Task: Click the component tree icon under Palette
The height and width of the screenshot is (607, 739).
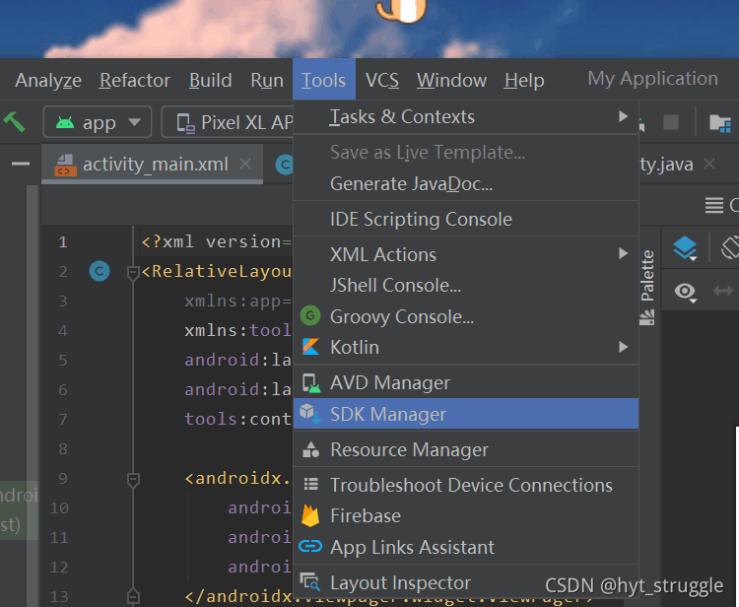Action: (x=647, y=317)
